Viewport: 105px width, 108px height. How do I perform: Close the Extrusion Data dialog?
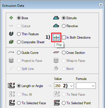101,5
